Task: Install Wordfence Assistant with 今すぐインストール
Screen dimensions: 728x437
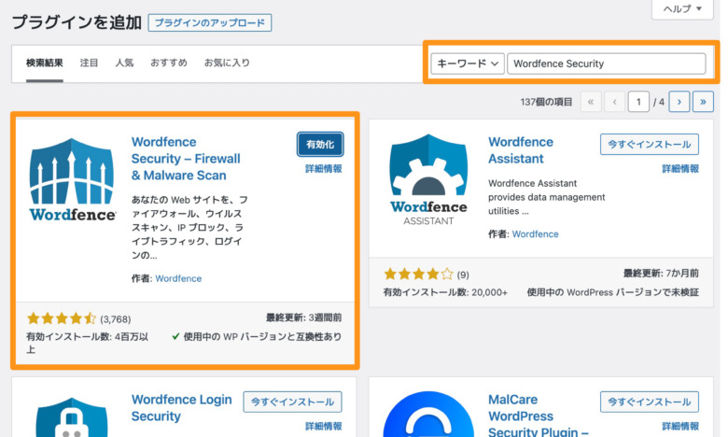Action: coord(649,145)
